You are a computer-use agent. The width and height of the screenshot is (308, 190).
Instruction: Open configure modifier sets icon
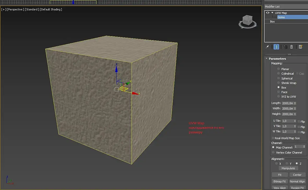(300, 47)
